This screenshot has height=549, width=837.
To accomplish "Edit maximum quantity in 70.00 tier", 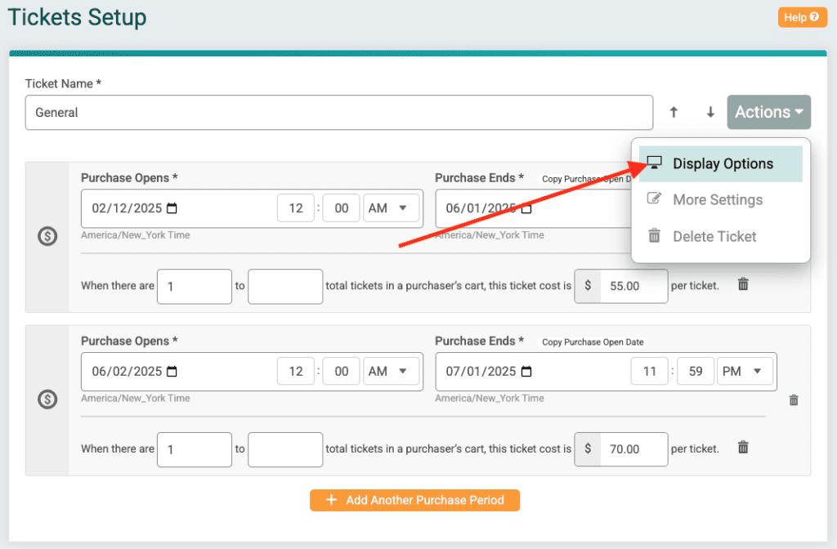I will pos(285,450).
